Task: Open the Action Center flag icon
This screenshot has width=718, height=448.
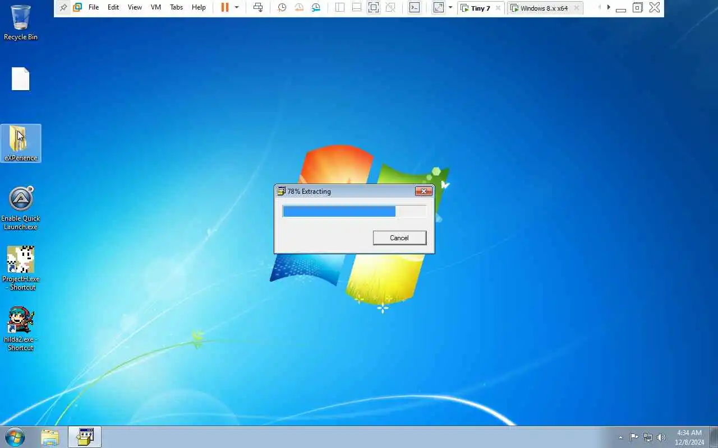Action: (x=634, y=437)
